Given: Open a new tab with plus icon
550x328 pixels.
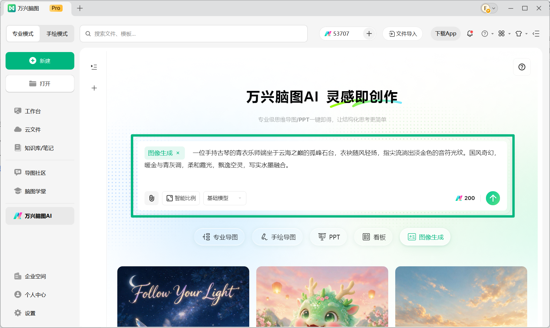Looking at the screenshot, I should coord(80,8).
